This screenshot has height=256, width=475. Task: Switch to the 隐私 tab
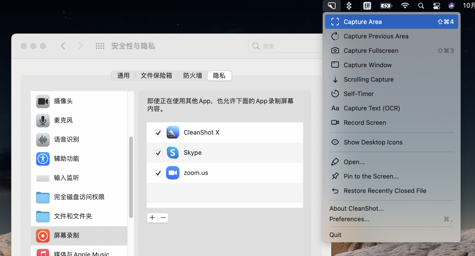click(219, 76)
